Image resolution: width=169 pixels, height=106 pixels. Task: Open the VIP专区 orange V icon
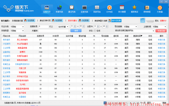point(109,9)
